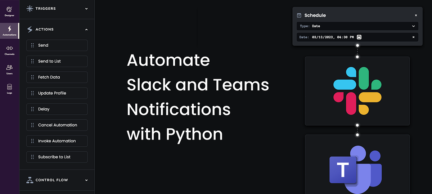Viewport: 432px width, 194px height.
Task: Click the Actions lightning icon
Action: click(30, 29)
